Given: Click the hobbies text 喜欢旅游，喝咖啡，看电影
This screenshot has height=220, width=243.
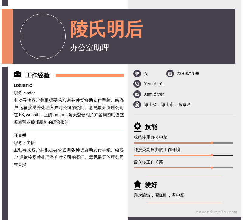Looking at the screenshot, I should [159, 195].
